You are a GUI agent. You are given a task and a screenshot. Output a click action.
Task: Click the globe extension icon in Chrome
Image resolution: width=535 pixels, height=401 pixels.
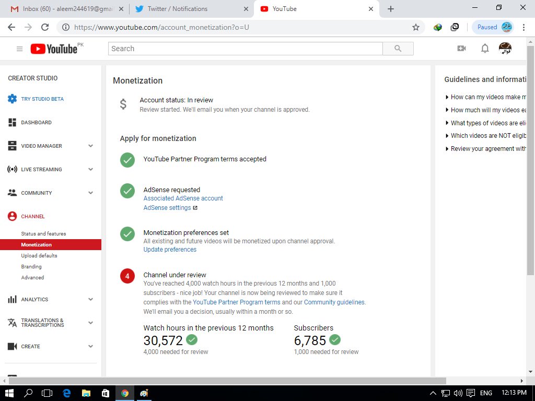[438, 27]
